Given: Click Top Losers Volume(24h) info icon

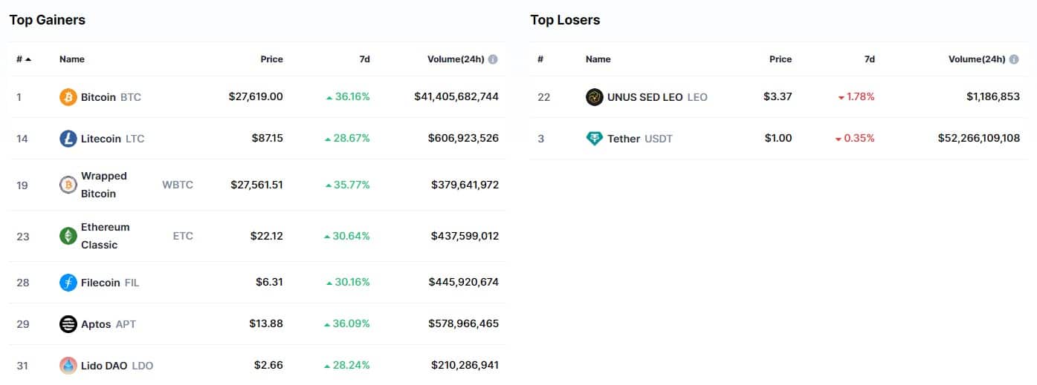Looking at the screenshot, I should (1014, 59).
